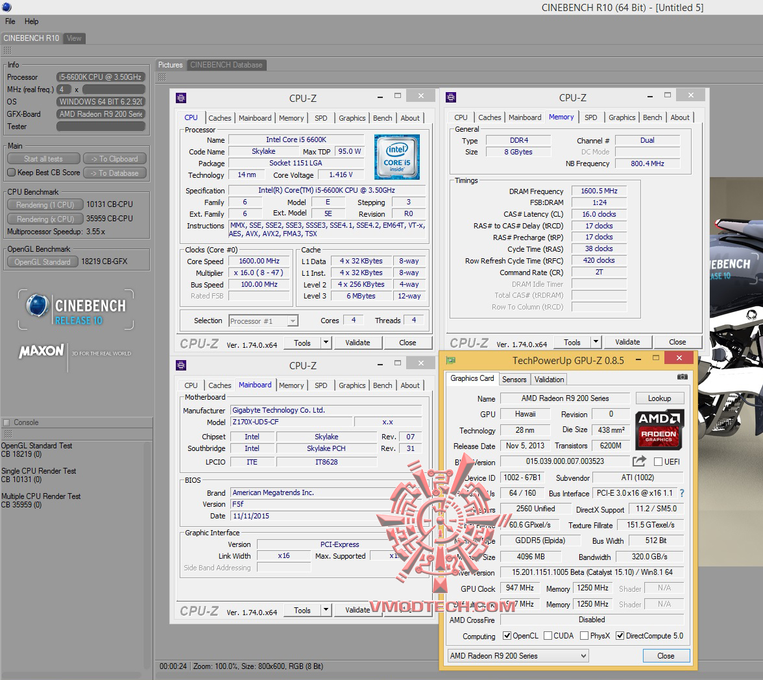The image size is (763, 680).
Task: Enable Keep Best CB Score checkbox
Action: 12,173
